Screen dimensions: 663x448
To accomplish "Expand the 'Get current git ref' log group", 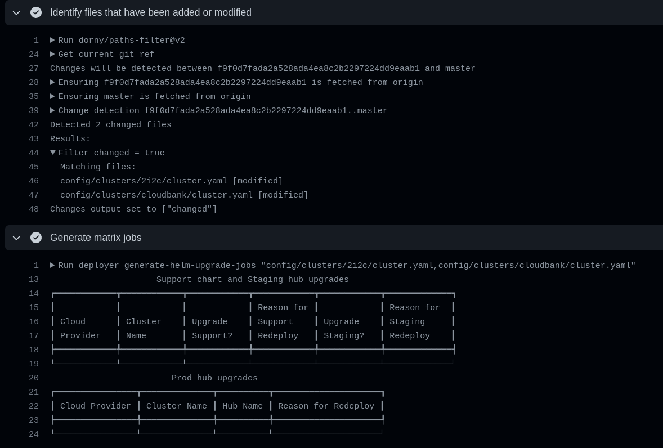I will (x=52, y=55).
